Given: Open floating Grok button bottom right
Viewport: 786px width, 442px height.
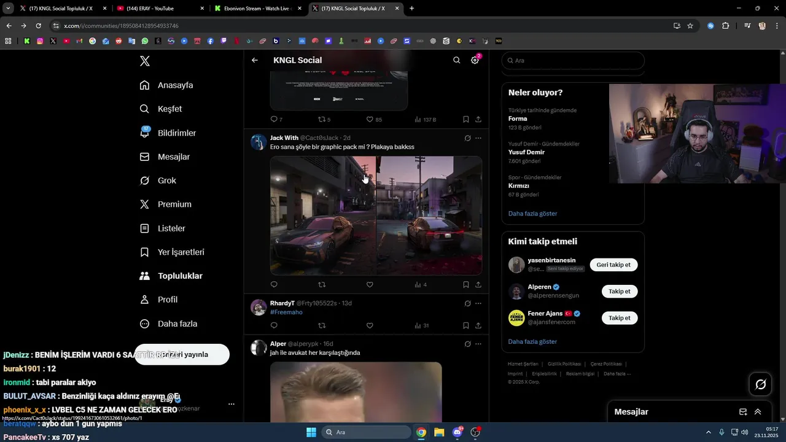Looking at the screenshot, I should (x=761, y=384).
